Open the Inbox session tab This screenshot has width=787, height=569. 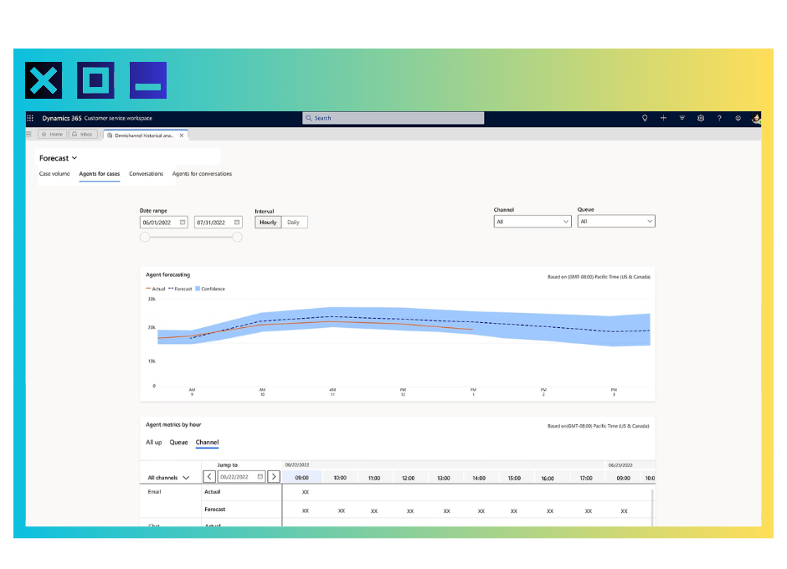(x=83, y=134)
